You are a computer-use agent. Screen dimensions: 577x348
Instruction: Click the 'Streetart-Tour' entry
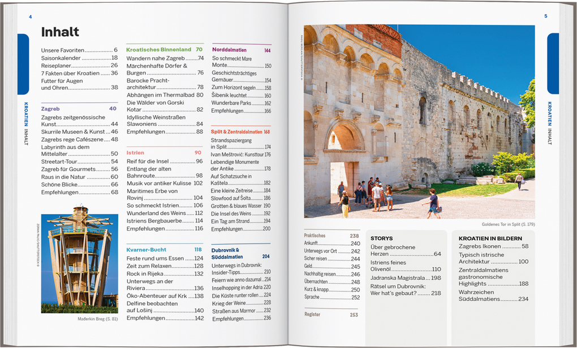tap(80, 162)
